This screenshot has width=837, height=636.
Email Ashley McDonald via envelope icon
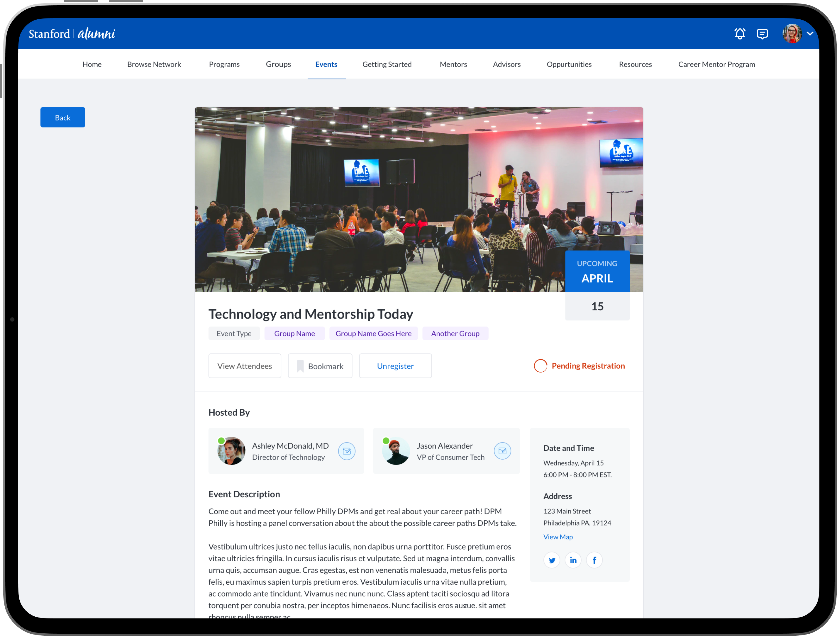[x=347, y=451]
